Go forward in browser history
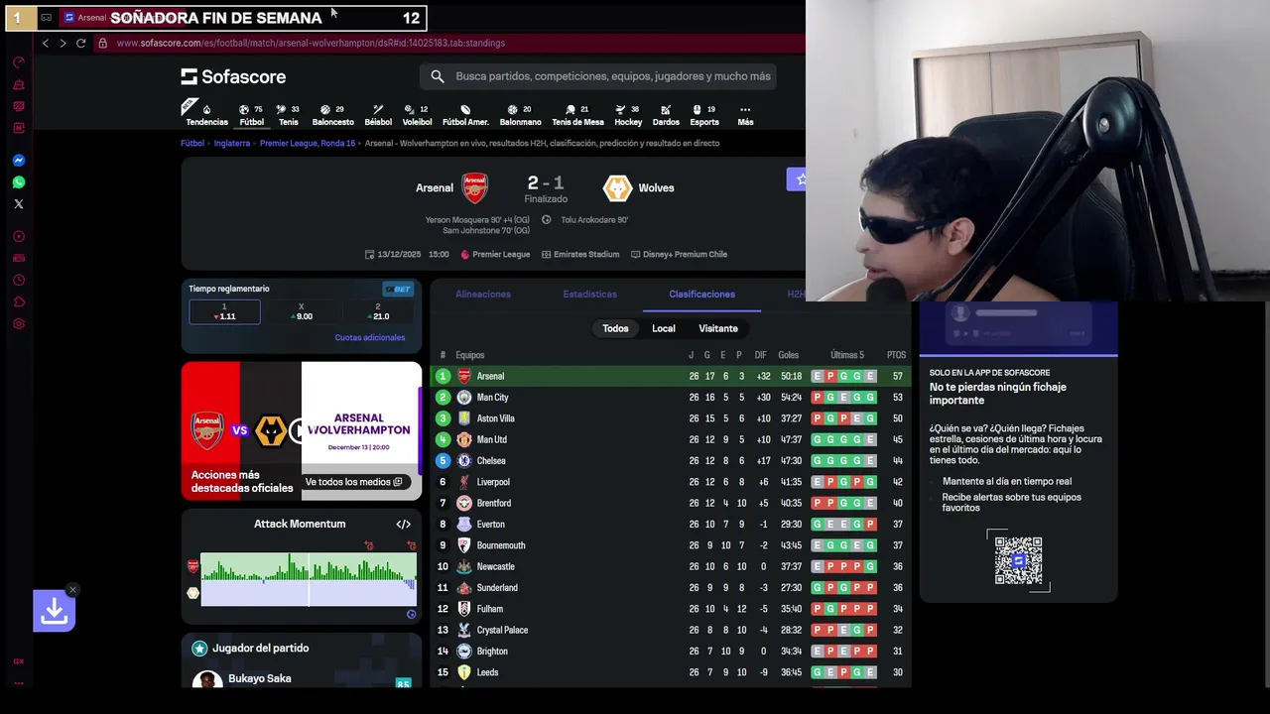1270x714 pixels. coord(63,43)
